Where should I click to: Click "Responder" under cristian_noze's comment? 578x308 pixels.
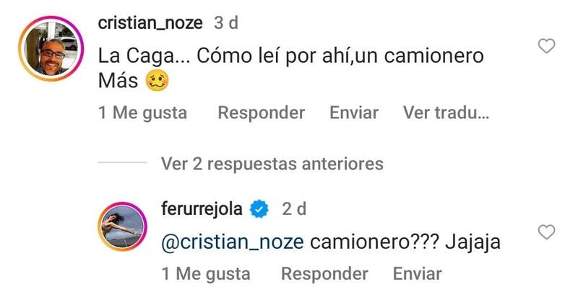point(261,113)
